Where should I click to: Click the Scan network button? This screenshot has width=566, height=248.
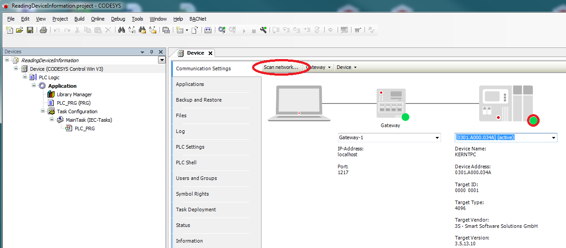point(281,67)
